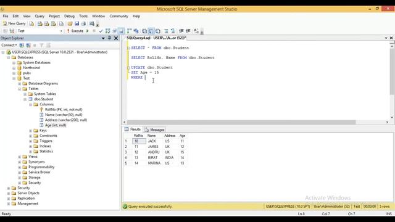Image resolution: width=395 pixels, height=222 pixels.
Task: Click the scroll right arrow of the editor
Action: pyautogui.click(x=387, y=122)
